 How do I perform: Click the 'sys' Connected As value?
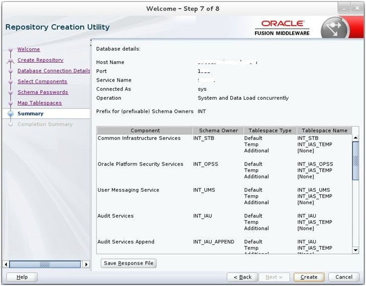click(x=202, y=89)
